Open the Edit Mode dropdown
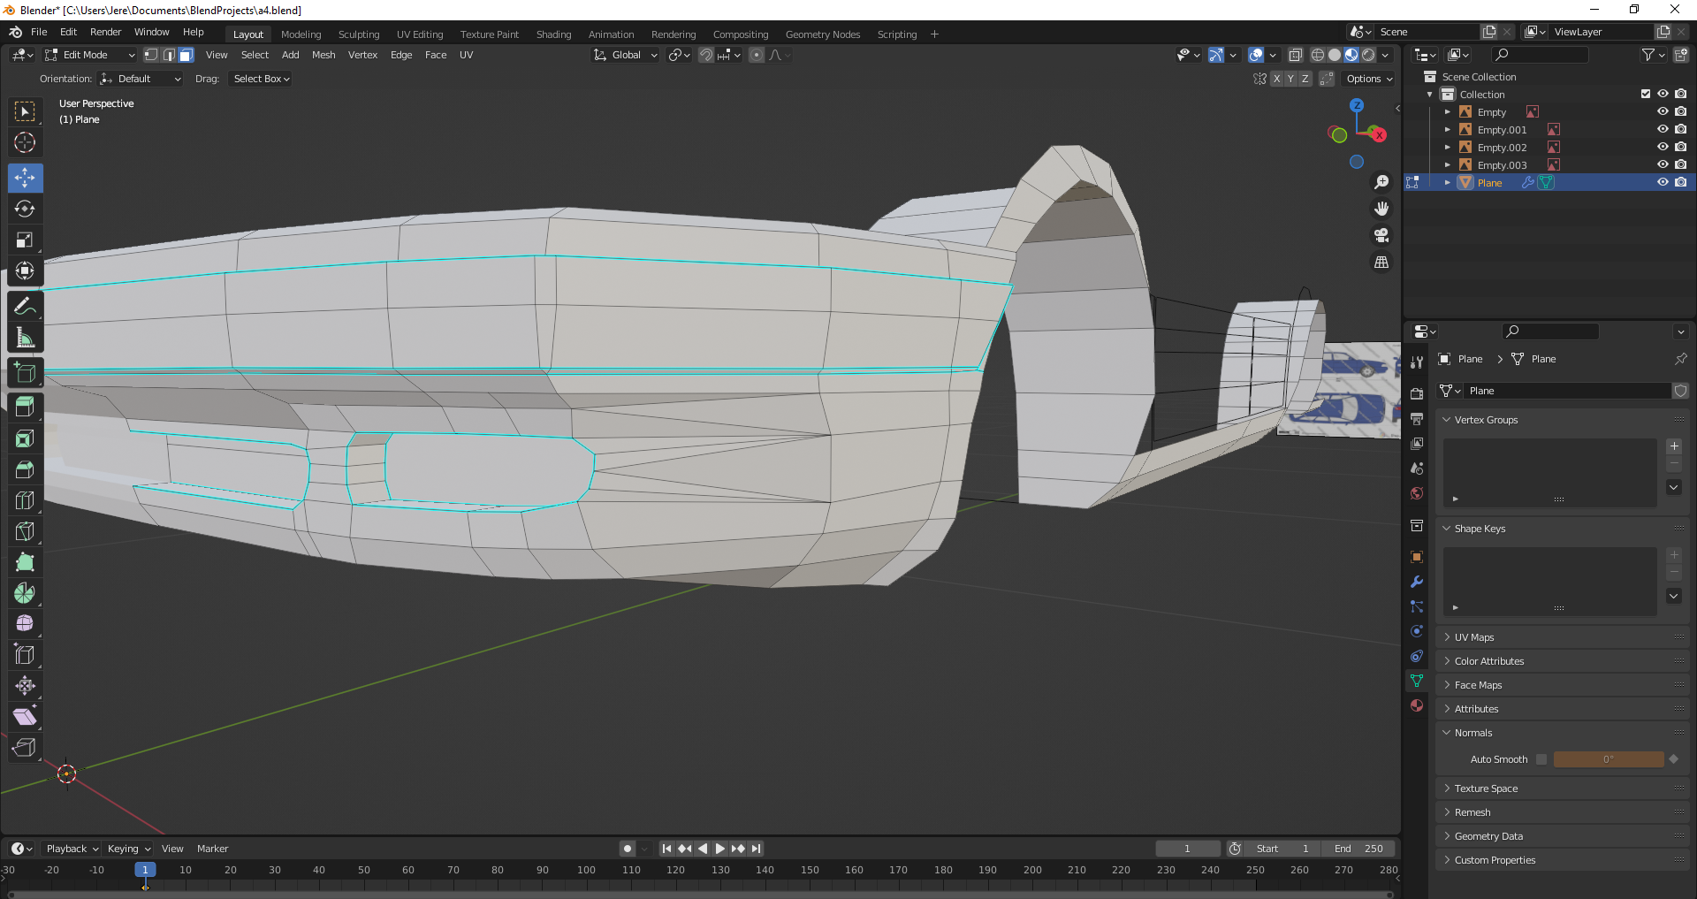Viewport: 1697px width, 899px height. [89, 55]
